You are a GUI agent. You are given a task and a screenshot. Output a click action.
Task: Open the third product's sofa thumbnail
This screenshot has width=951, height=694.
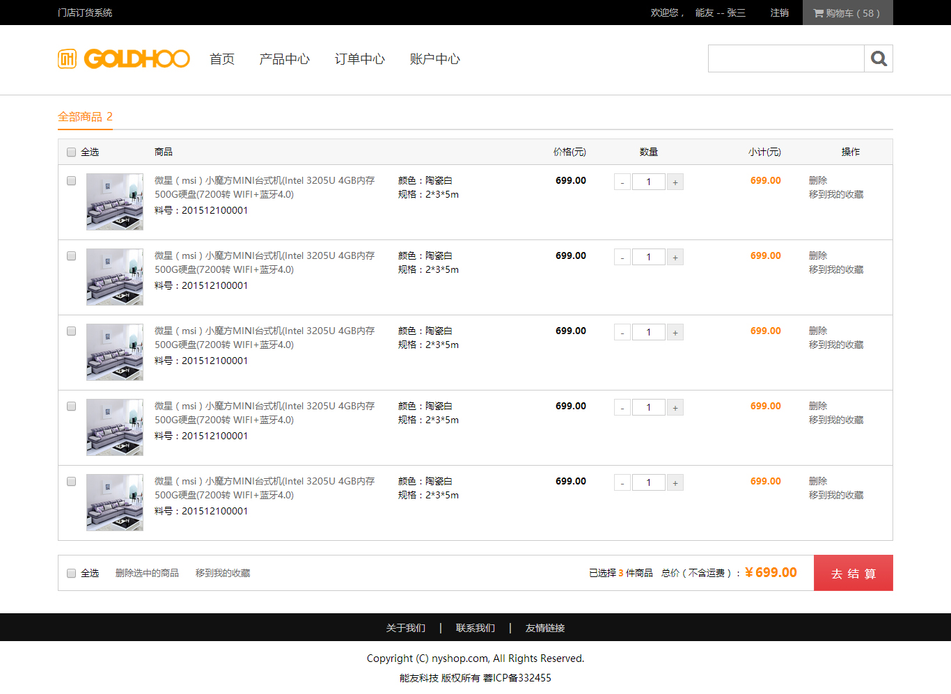pos(115,352)
